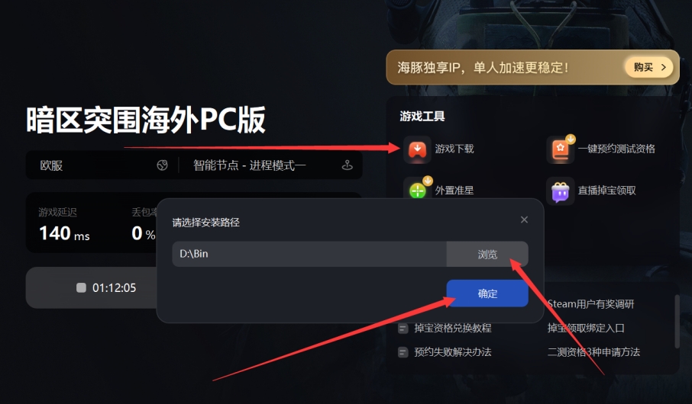Click the arrow on the 购买 button
692x404 pixels.
coord(663,67)
